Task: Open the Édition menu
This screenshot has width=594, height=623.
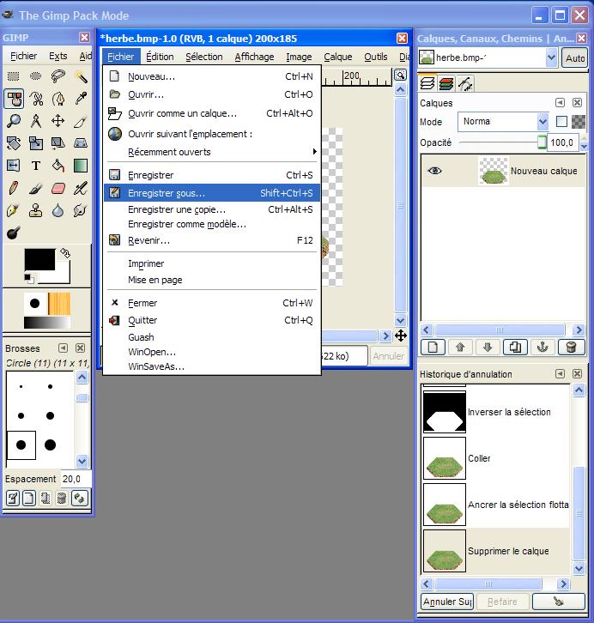Action: point(160,57)
